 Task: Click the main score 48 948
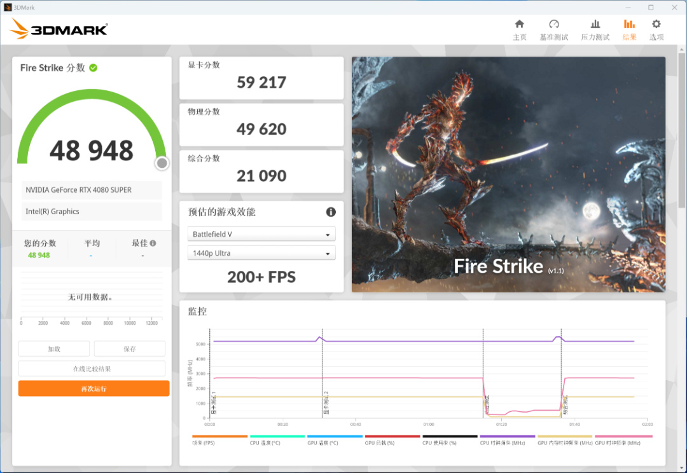[91, 151]
